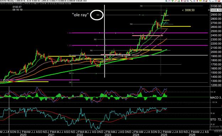Click the 08-16-19 cursor date readout
The width and height of the screenshot is (222, 136).
point(17,10)
